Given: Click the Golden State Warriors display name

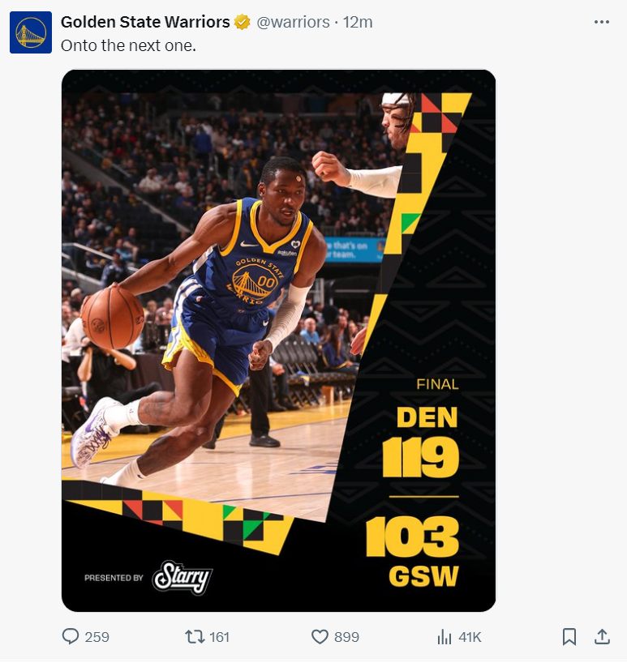Looking at the screenshot, I should click(x=145, y=22).
